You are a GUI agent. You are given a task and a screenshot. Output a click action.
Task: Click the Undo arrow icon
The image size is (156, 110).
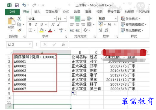tap(24, 5)
